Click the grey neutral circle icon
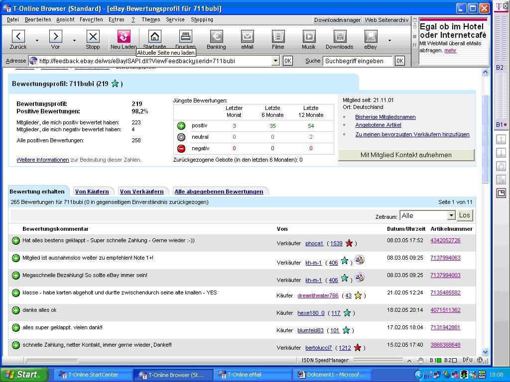 click(181, 137)
